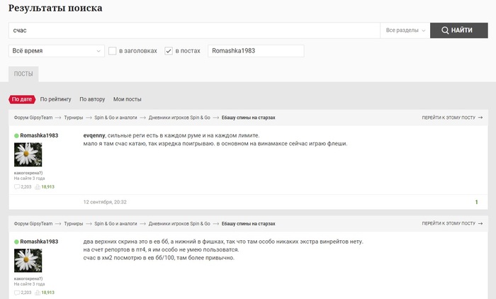Open "Spin & Go и аналоги" in second post
This screenshot has height=299, width=496.
115,224
